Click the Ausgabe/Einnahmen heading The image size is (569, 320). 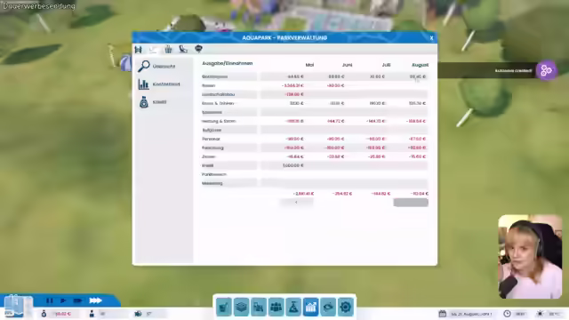coord(228,63)
